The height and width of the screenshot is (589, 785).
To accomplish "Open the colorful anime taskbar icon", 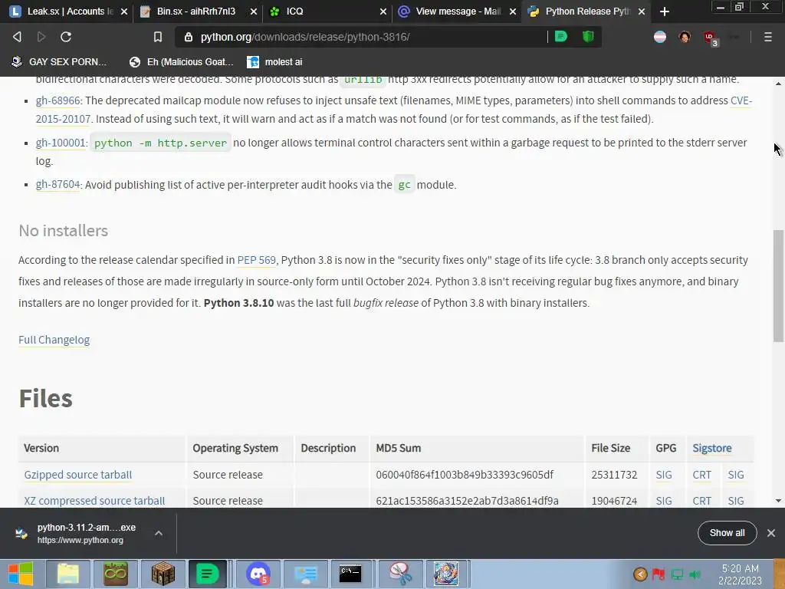I will [445, 574].
